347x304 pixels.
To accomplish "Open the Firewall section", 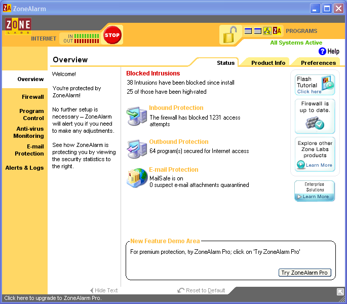I will click(x=33, y=97).
